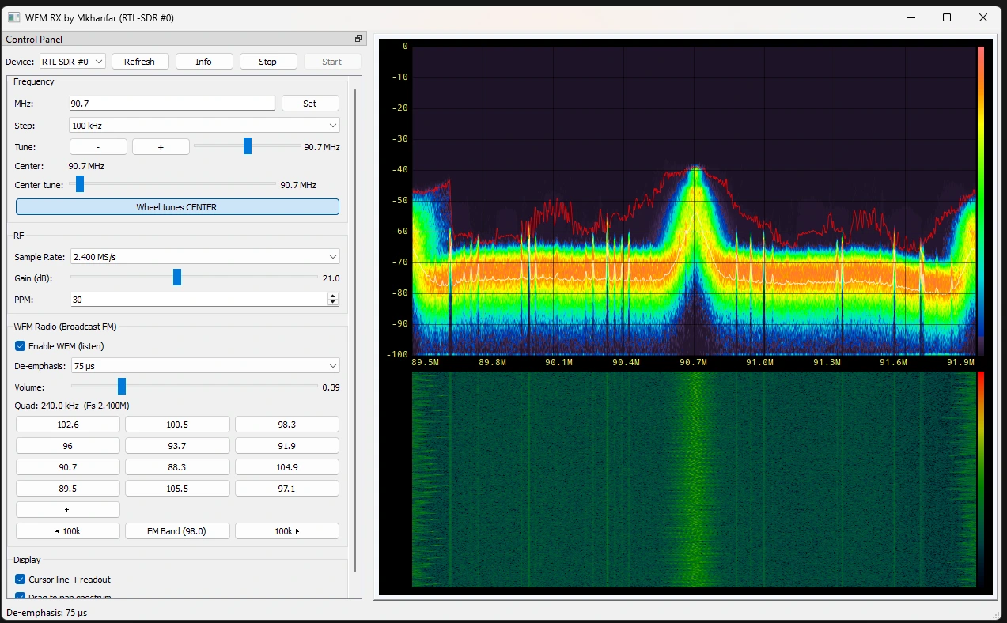Select the 102.6 preset station

click(x=68, y=425)
